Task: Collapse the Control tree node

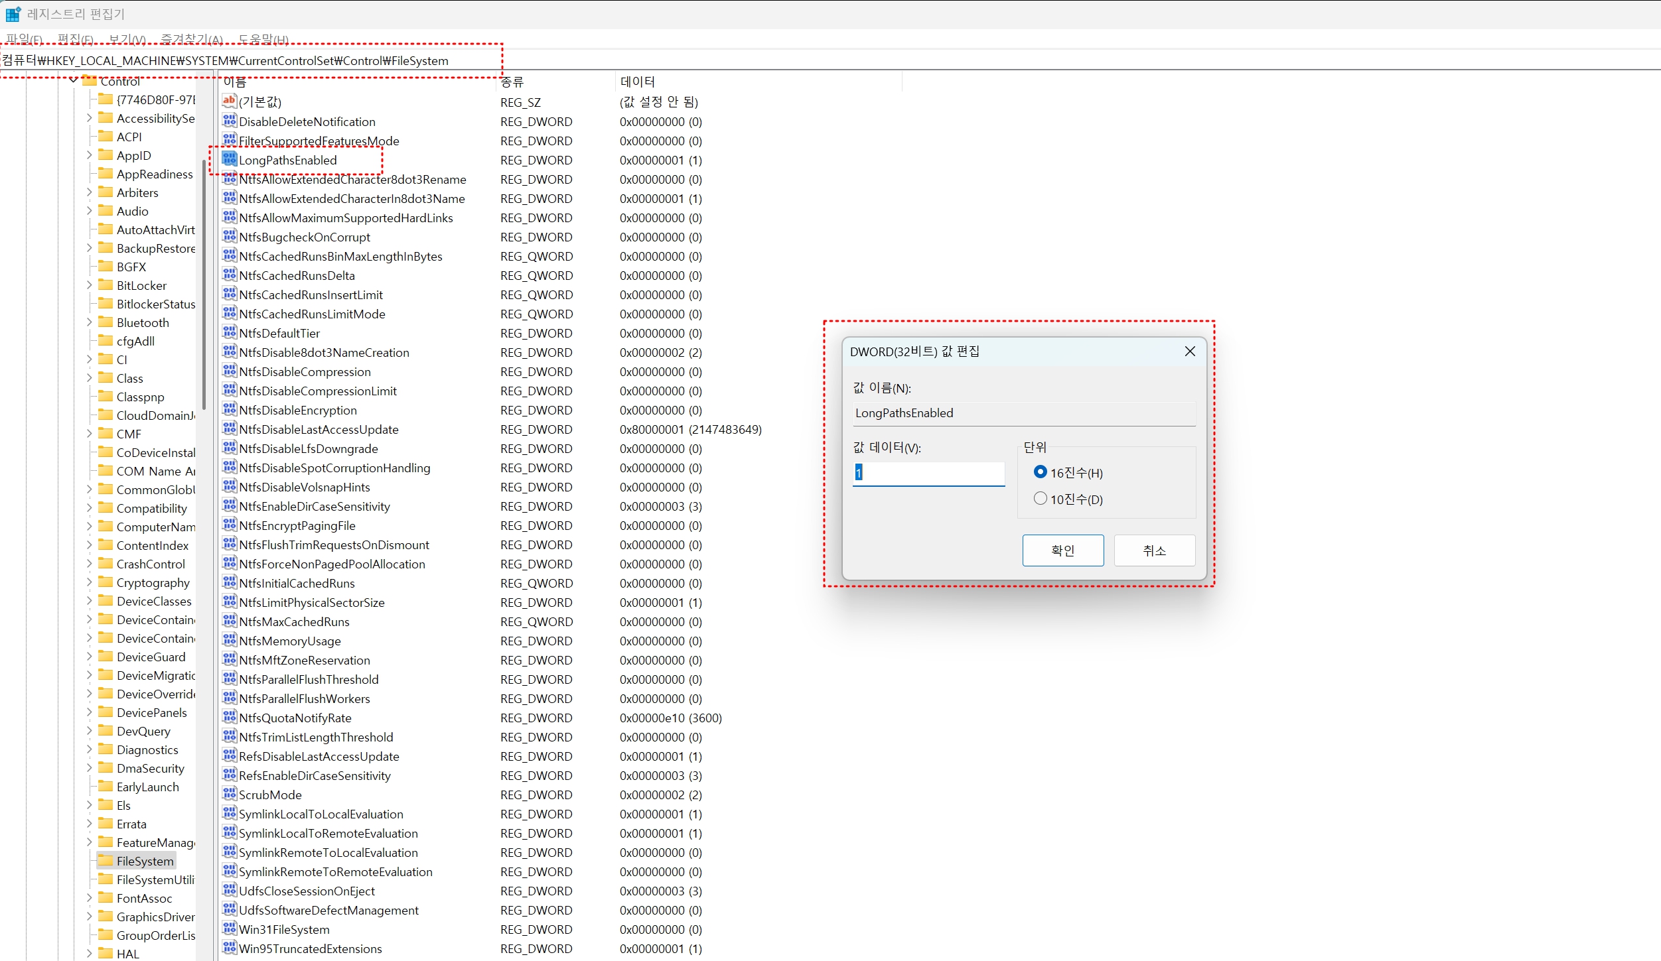Action: 74,80
